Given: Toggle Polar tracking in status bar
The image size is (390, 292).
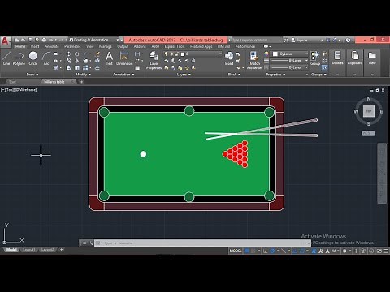Looking at the screenshot, I should 272,251.
